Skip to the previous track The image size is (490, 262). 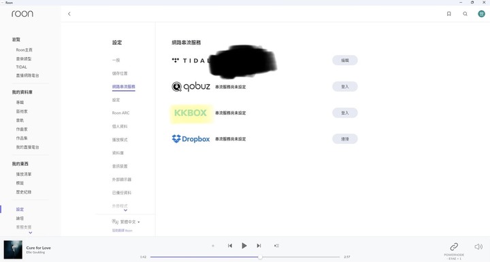pos(230,246)
